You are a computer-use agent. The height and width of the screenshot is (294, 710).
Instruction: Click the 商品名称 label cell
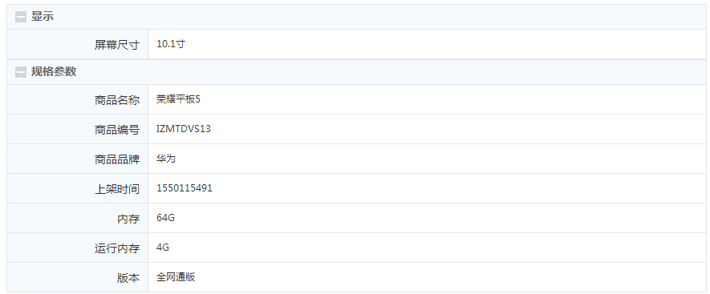pos(78,99)
